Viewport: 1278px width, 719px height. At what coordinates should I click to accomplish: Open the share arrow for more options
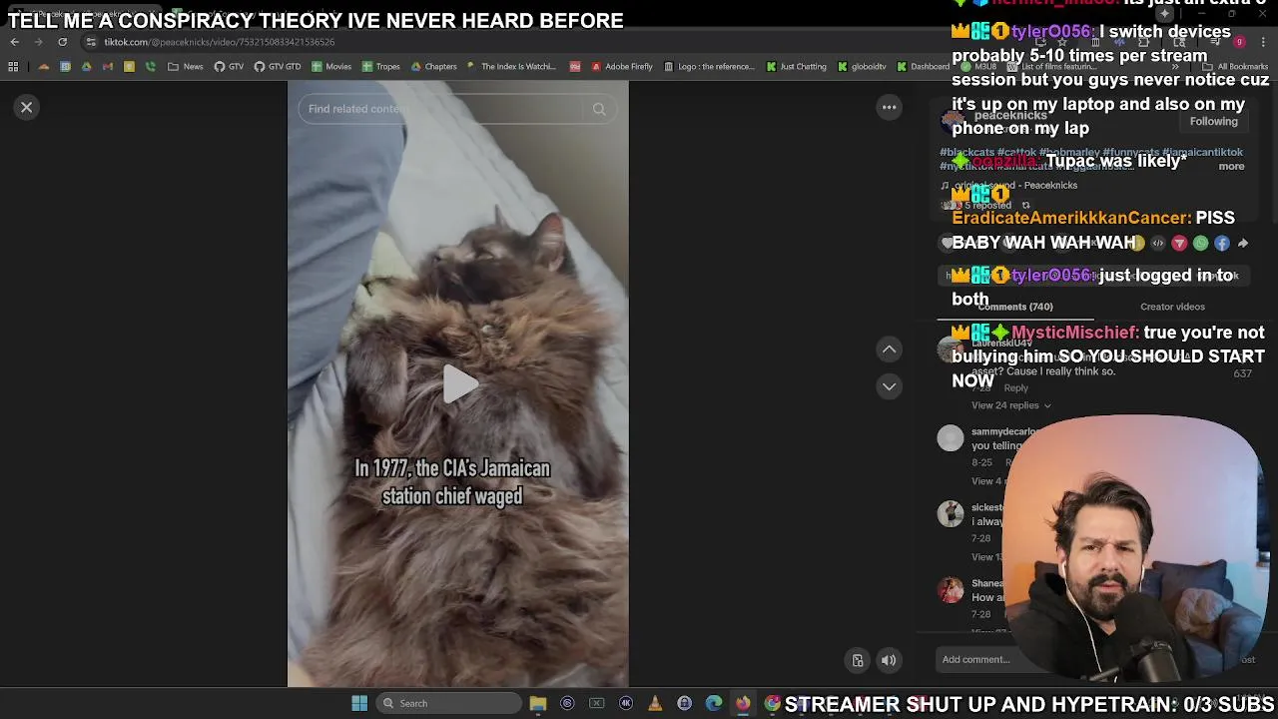tap(1243, 243)
